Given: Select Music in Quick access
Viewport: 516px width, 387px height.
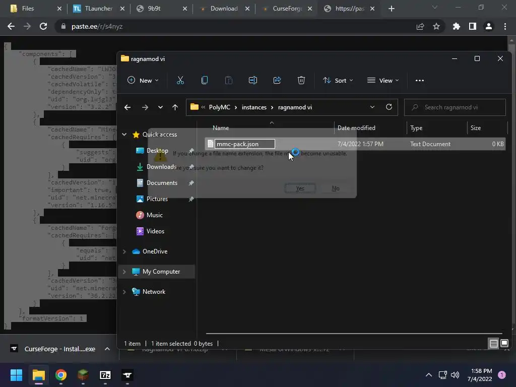Looking at the screenshot, I should pos(154,215).
